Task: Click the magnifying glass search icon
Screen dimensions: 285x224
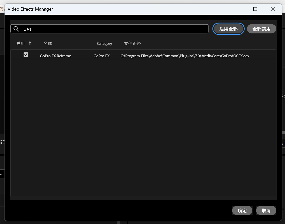Action: click(16, 29)
